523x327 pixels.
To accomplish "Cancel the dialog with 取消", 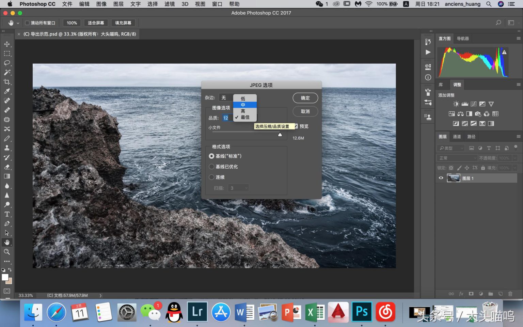I will (x=305, y=111).
